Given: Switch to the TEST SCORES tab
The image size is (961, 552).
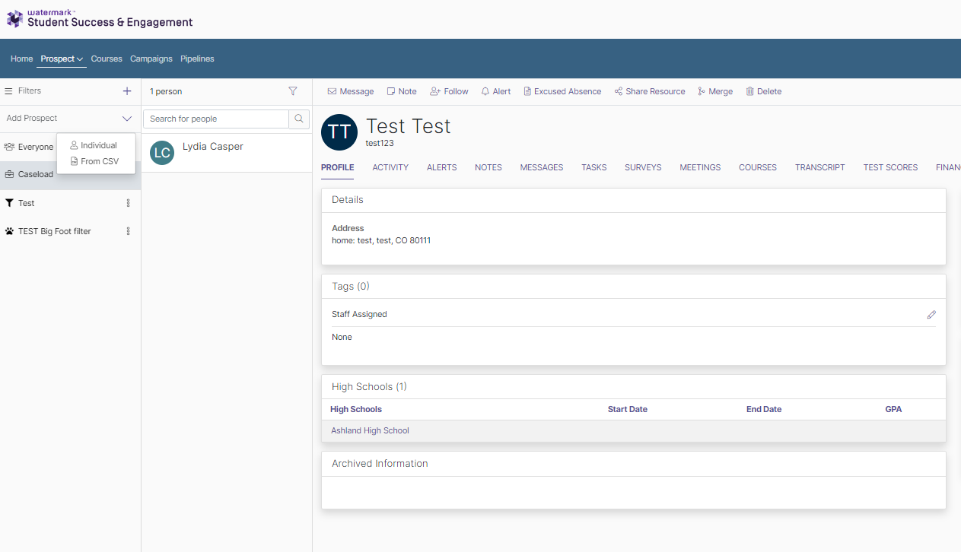Looking at the screenshot, I should click(x=890, y=167).
